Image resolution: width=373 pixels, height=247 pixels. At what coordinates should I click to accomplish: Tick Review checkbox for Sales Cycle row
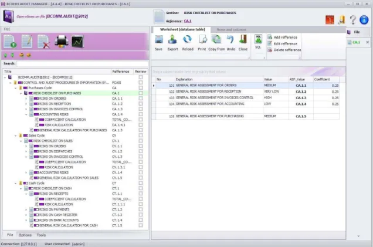coord(141,136)
